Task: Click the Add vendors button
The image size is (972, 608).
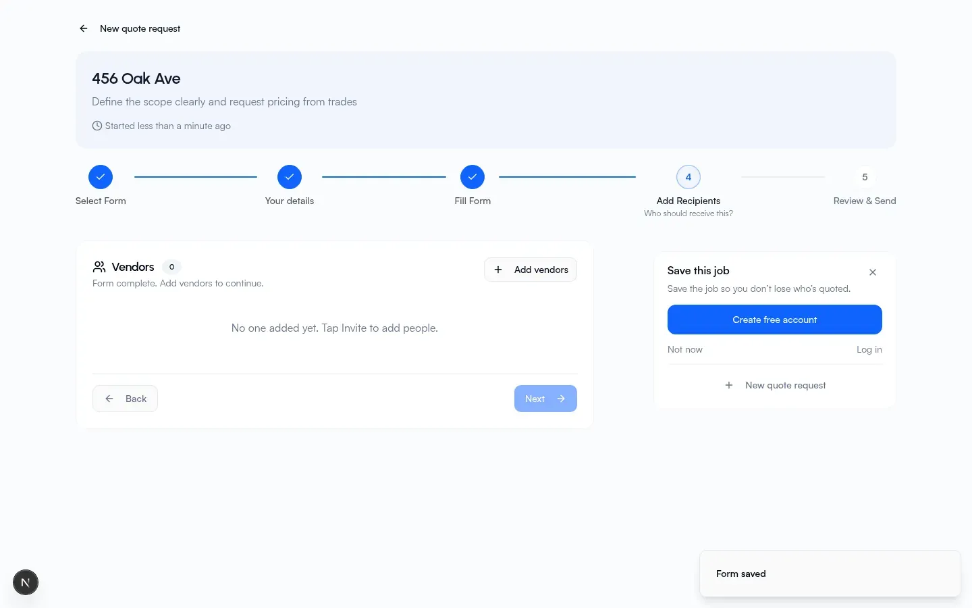Action: (531, 270)
